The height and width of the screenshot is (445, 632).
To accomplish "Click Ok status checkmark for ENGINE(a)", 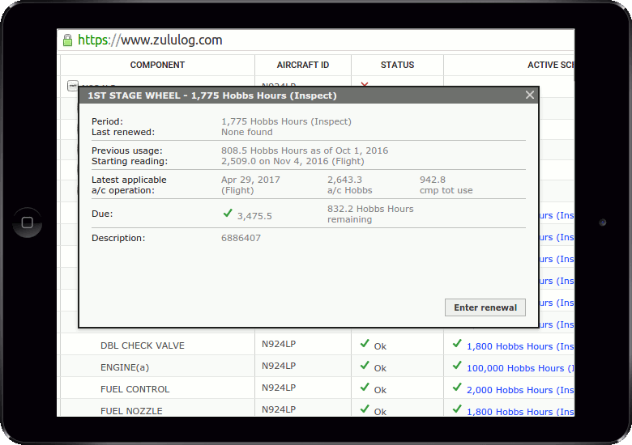I will (x=365, y=366).
